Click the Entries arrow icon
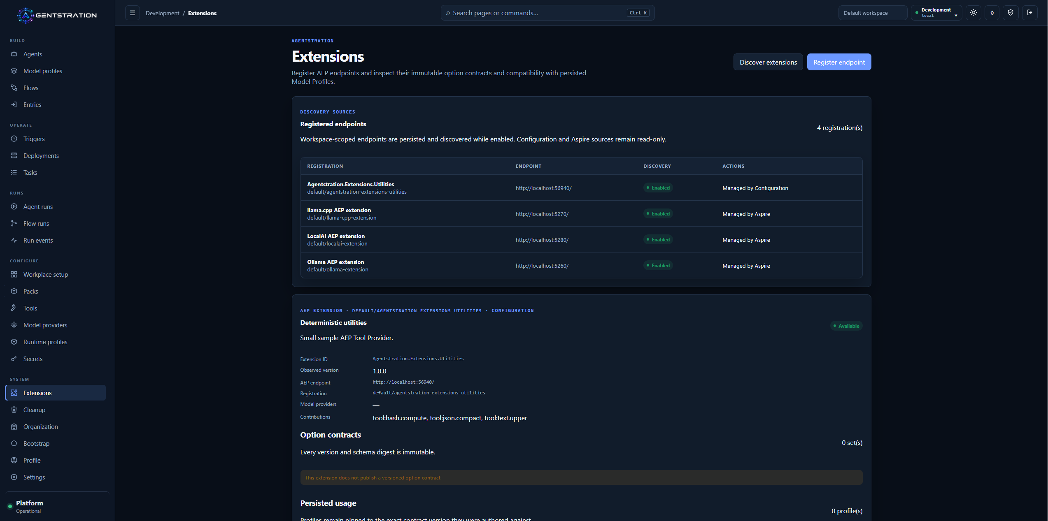1048x521 pixels. [x=14, y=104]
